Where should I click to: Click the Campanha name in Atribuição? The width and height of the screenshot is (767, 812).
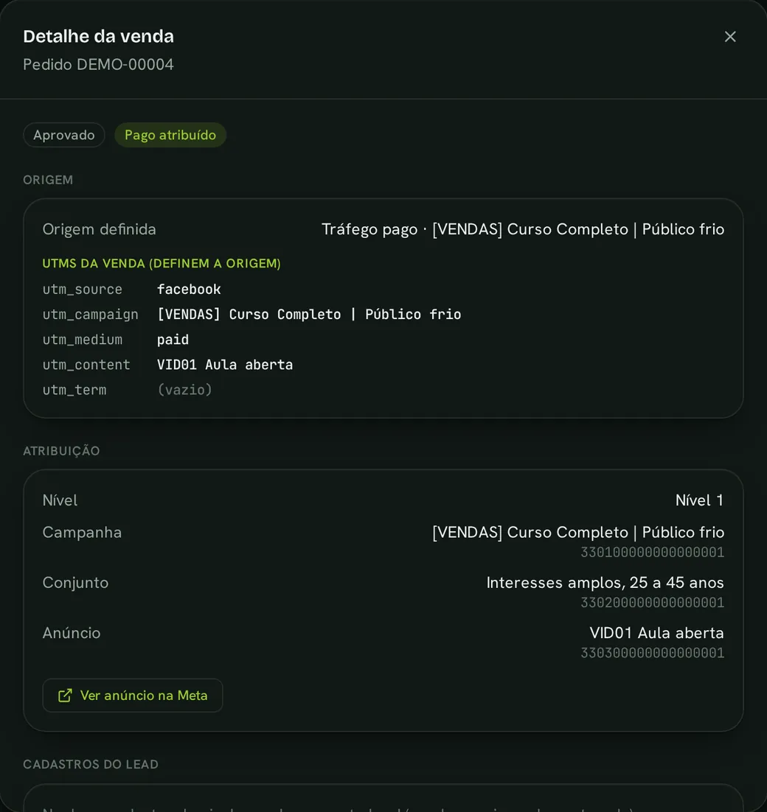point(578,532)
